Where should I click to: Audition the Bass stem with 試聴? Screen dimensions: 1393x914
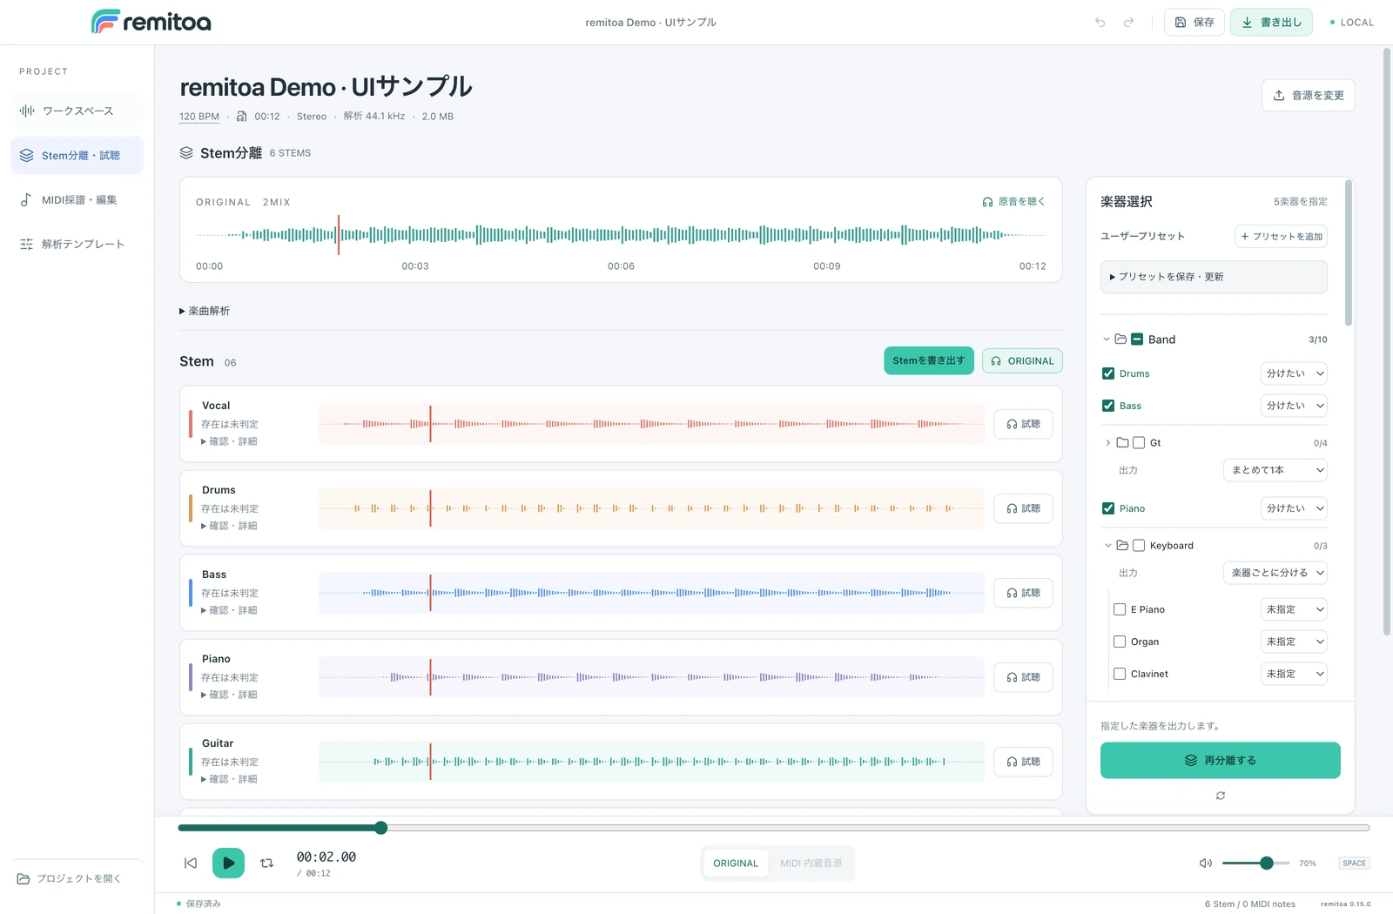pyautogui.click(x=1023, y=593)
